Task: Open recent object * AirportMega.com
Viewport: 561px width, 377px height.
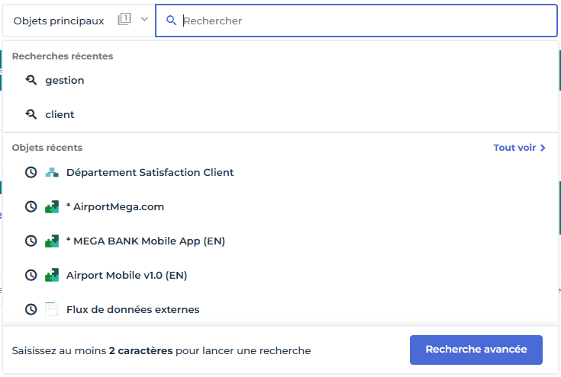Action: click(115, 206)
